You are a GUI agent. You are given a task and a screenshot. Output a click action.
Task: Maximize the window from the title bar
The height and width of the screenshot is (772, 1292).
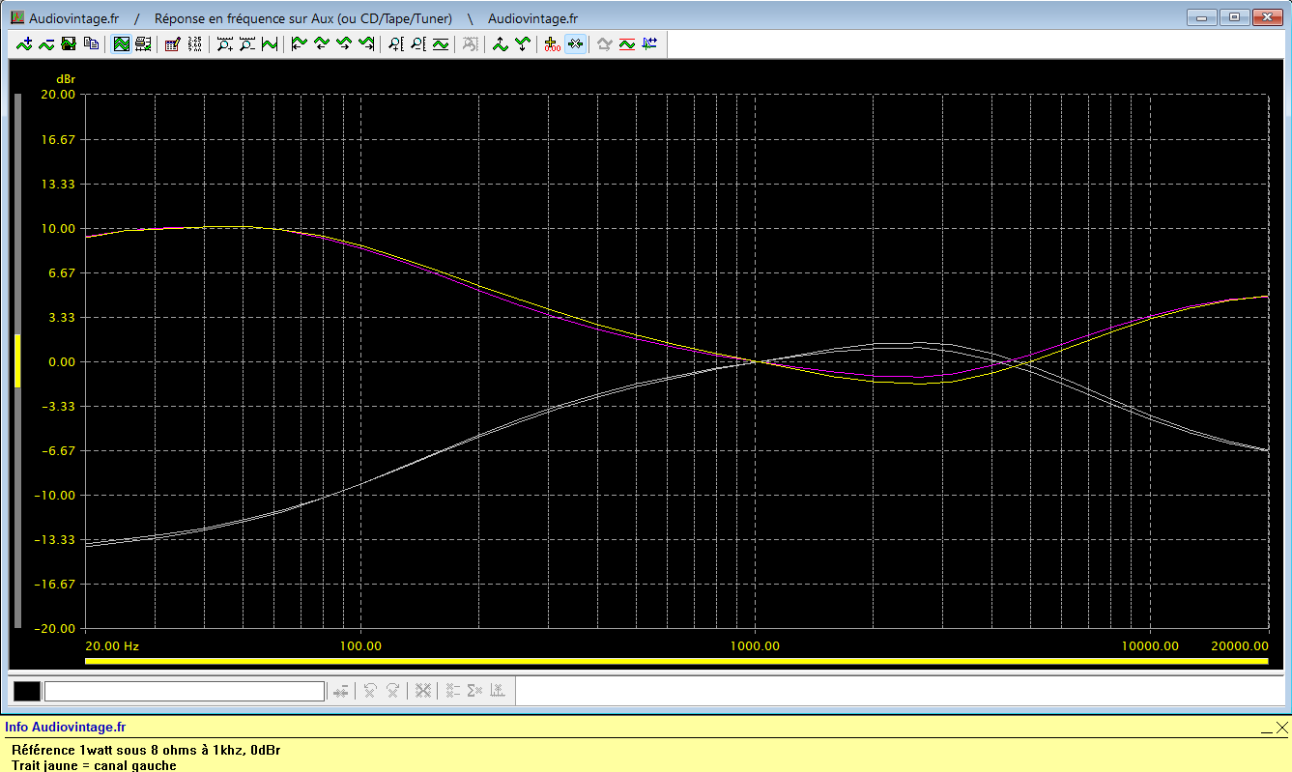[x=1234, y=16]
